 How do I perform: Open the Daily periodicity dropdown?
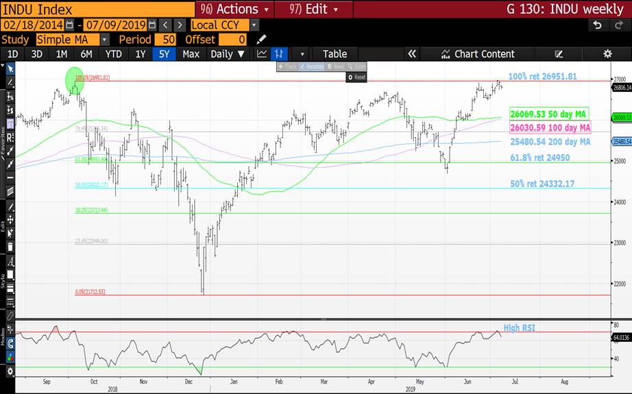227,54
